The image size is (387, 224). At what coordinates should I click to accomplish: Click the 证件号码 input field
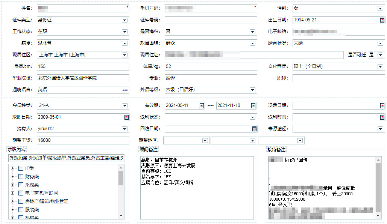click(x=211, y=20)
